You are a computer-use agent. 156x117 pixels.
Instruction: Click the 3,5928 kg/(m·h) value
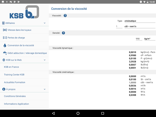[x=133, y=62]
